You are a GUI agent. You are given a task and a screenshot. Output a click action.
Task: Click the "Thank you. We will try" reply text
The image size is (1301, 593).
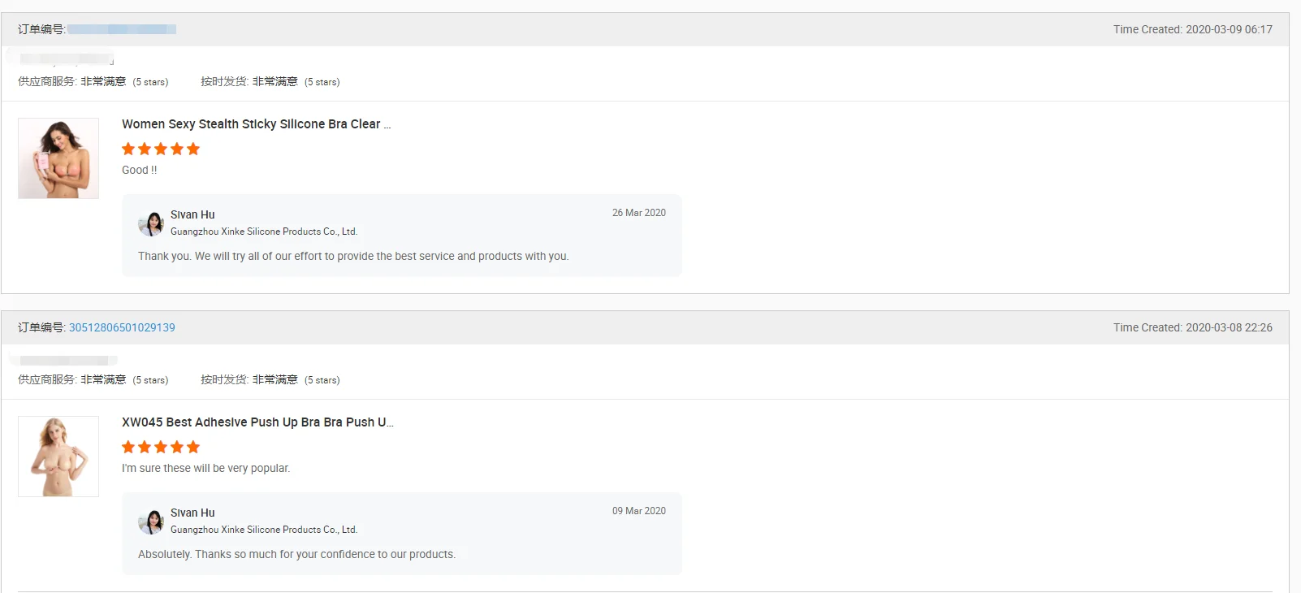click(353, 257)
